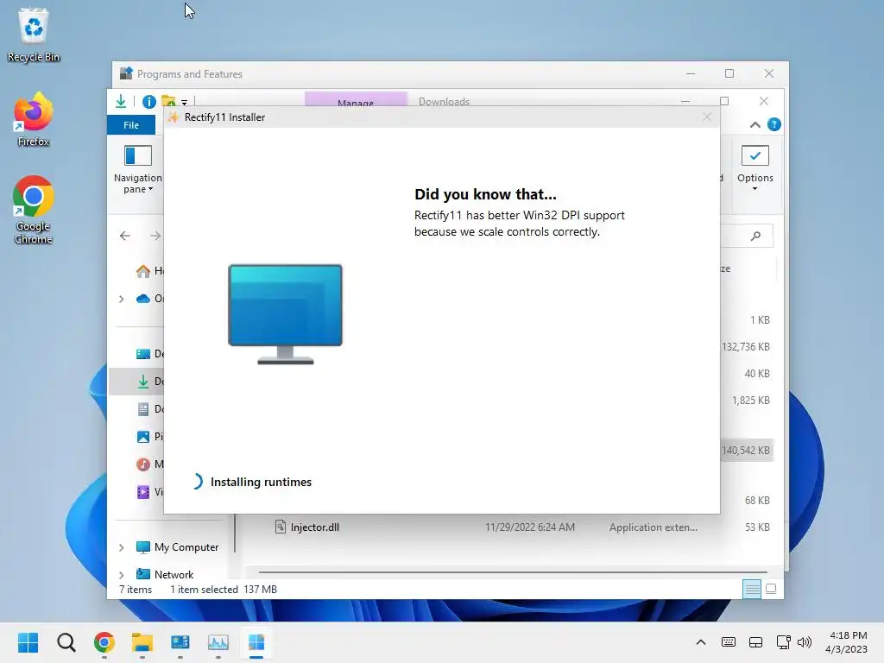Click the 1,825 KB size cell
Screen dimensions: 884x663
(751, 401)
